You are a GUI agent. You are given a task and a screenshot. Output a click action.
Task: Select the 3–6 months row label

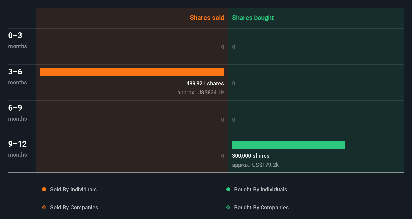tap(17, 77)
